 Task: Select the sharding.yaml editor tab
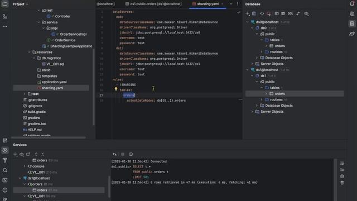208,4
